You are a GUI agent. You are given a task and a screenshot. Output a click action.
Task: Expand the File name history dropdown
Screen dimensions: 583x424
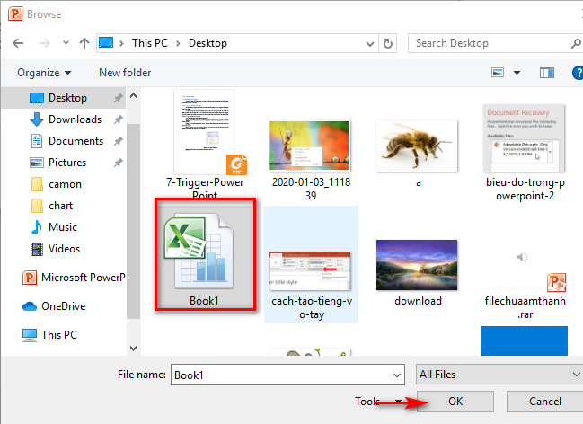coord(396,373)
